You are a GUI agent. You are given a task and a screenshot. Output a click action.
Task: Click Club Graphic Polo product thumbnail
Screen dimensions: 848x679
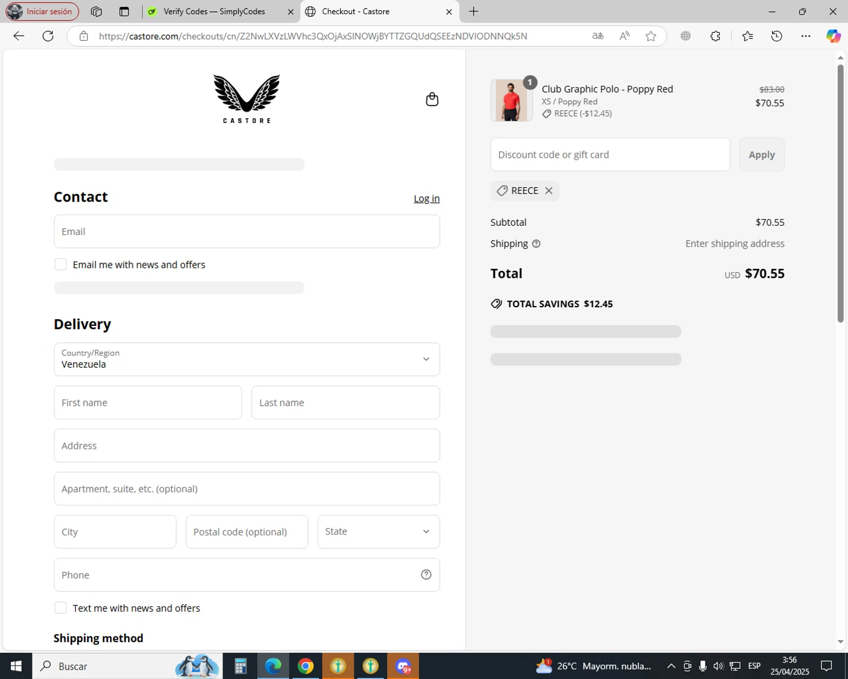click(x=511, y=100)
